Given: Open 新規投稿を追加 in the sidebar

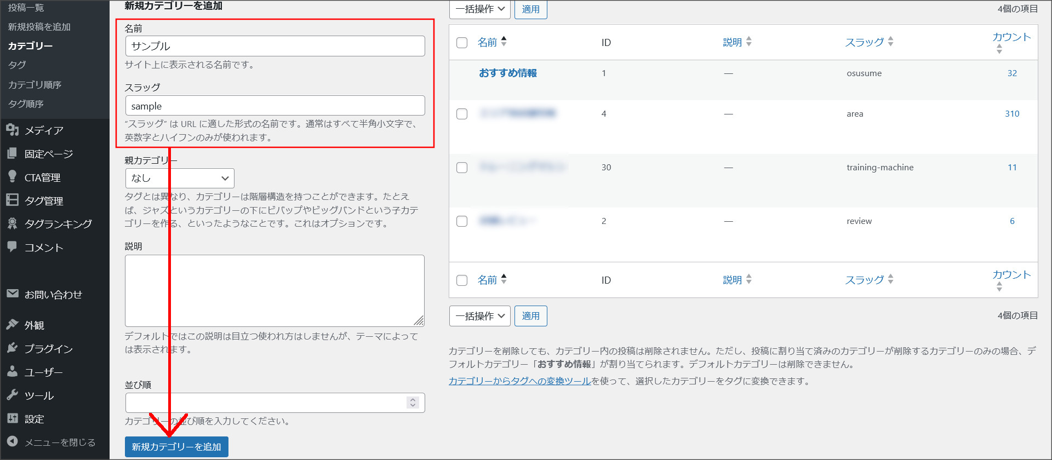Looking at the screenshot, I should 39,27.
